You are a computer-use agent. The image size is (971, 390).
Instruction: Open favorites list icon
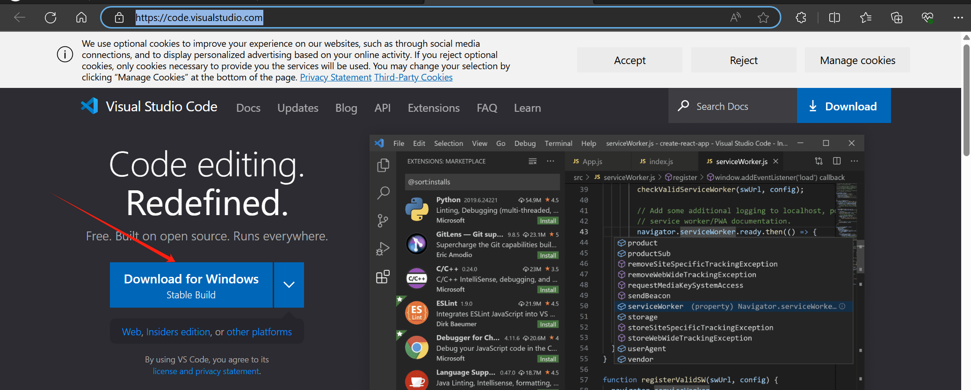(x=865, y=18)
